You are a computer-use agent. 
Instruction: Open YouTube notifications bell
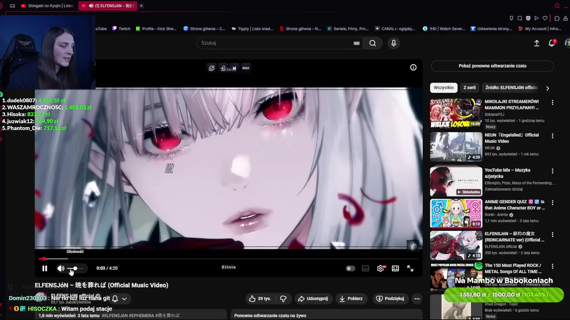552,43
